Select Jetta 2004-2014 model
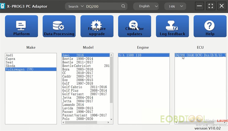228x131 pixels. [x=86, y=98]
